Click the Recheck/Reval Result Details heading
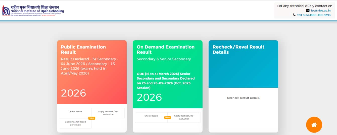This screenshot has width=337, height=135. [238, 49]
